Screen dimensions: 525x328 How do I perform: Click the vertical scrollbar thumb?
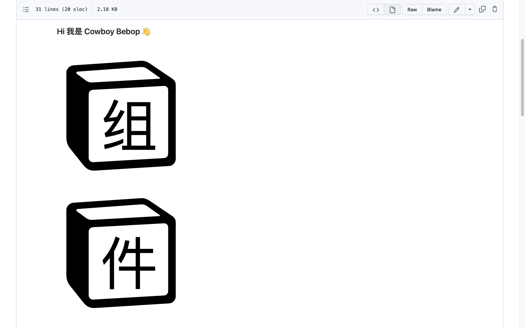point(522,77)
